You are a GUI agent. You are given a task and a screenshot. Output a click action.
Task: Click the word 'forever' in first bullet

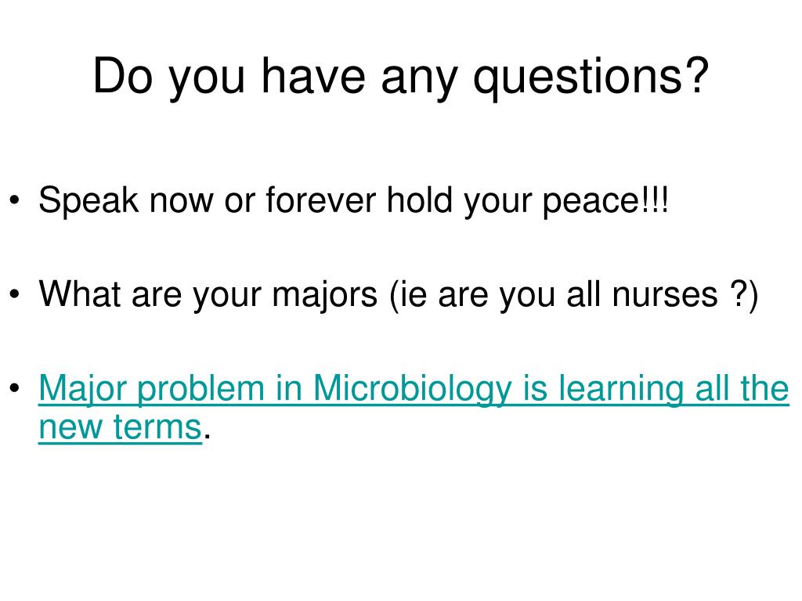320,200
